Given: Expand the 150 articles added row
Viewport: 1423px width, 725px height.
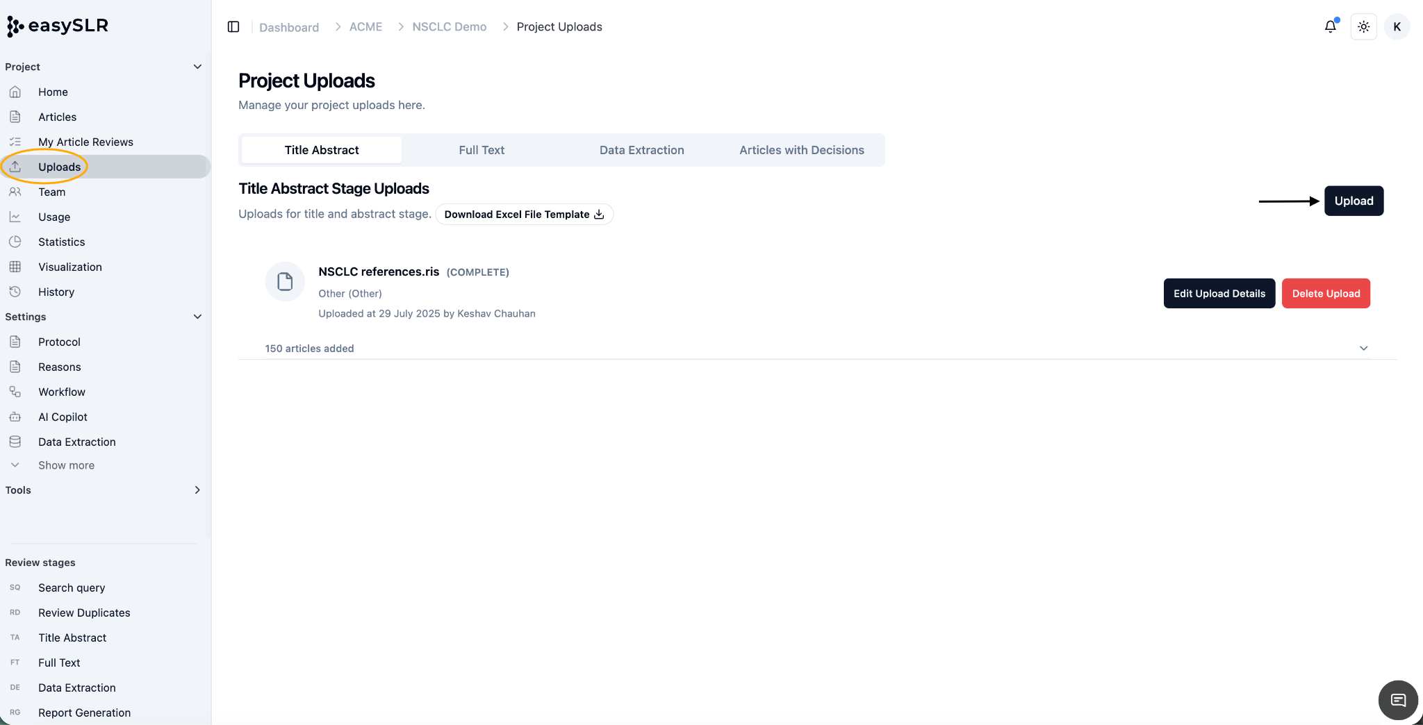Looking at the screenshot, I should click(x=817, y=348).
